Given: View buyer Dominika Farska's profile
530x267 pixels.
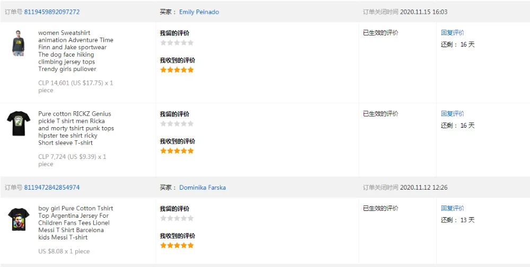Looking at the screenshot, I should pos(202,188).
